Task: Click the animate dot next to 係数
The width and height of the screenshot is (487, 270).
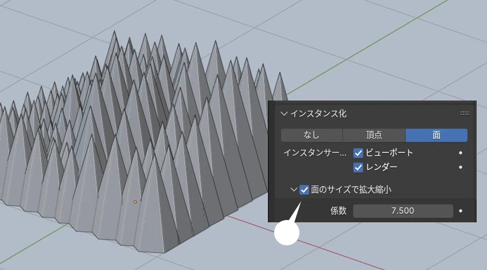Action: pyautogui.click(x=461, y=211)
